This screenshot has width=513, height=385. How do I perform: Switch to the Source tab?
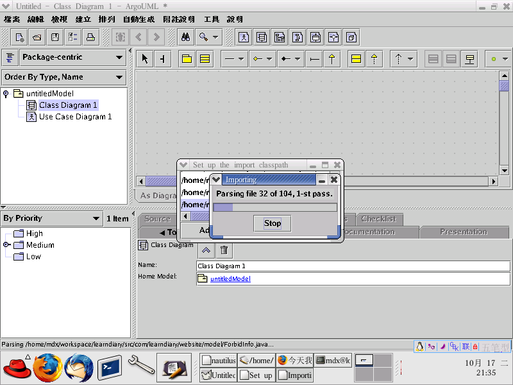click(158, 219)
